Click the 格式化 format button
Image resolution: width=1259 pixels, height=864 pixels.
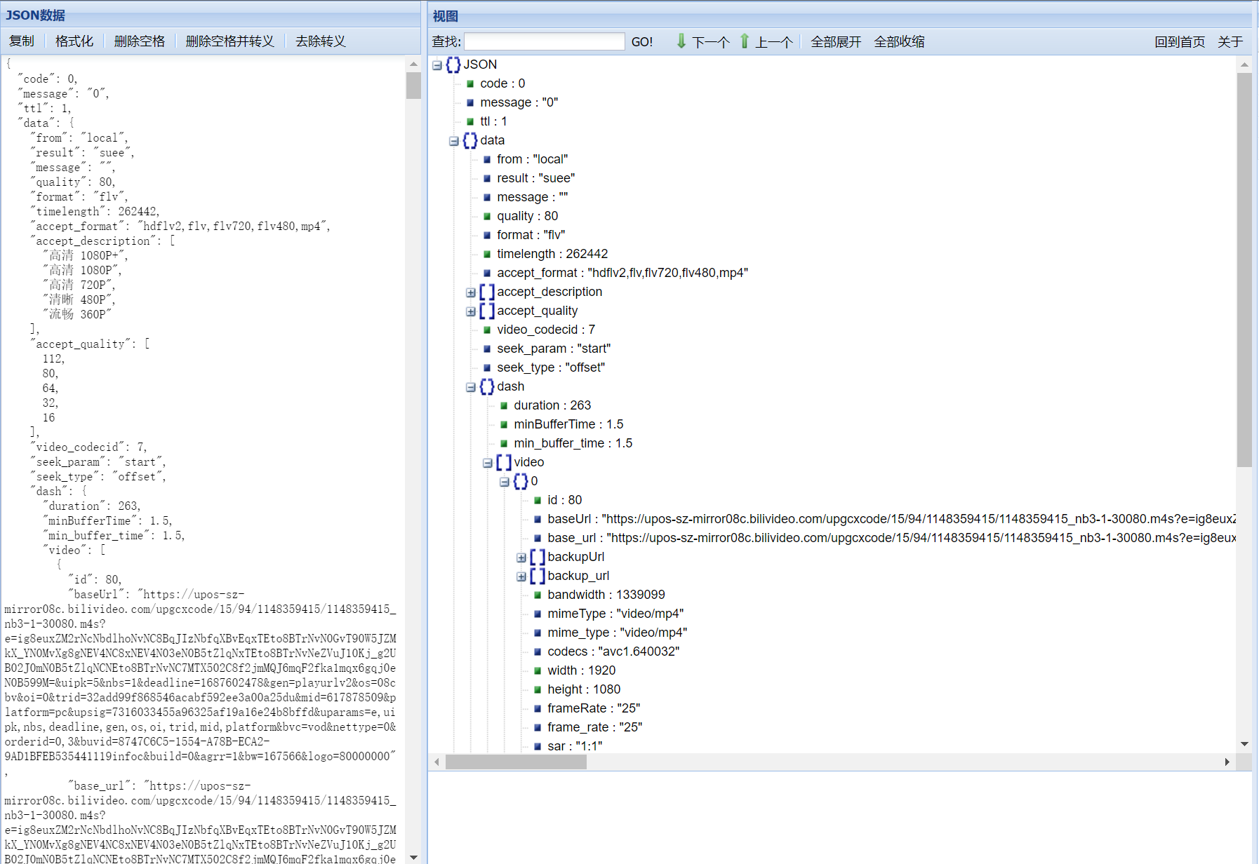[x=74, y=41]
